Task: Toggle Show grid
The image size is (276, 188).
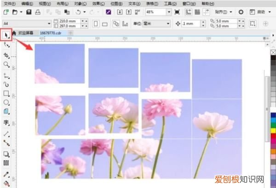Action: coord(197,12)
